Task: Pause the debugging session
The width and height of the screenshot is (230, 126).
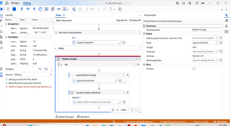Action: click(x=8, y=9)
